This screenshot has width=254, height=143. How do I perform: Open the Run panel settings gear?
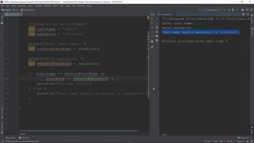pyautogui.click(x=243, y=14)
